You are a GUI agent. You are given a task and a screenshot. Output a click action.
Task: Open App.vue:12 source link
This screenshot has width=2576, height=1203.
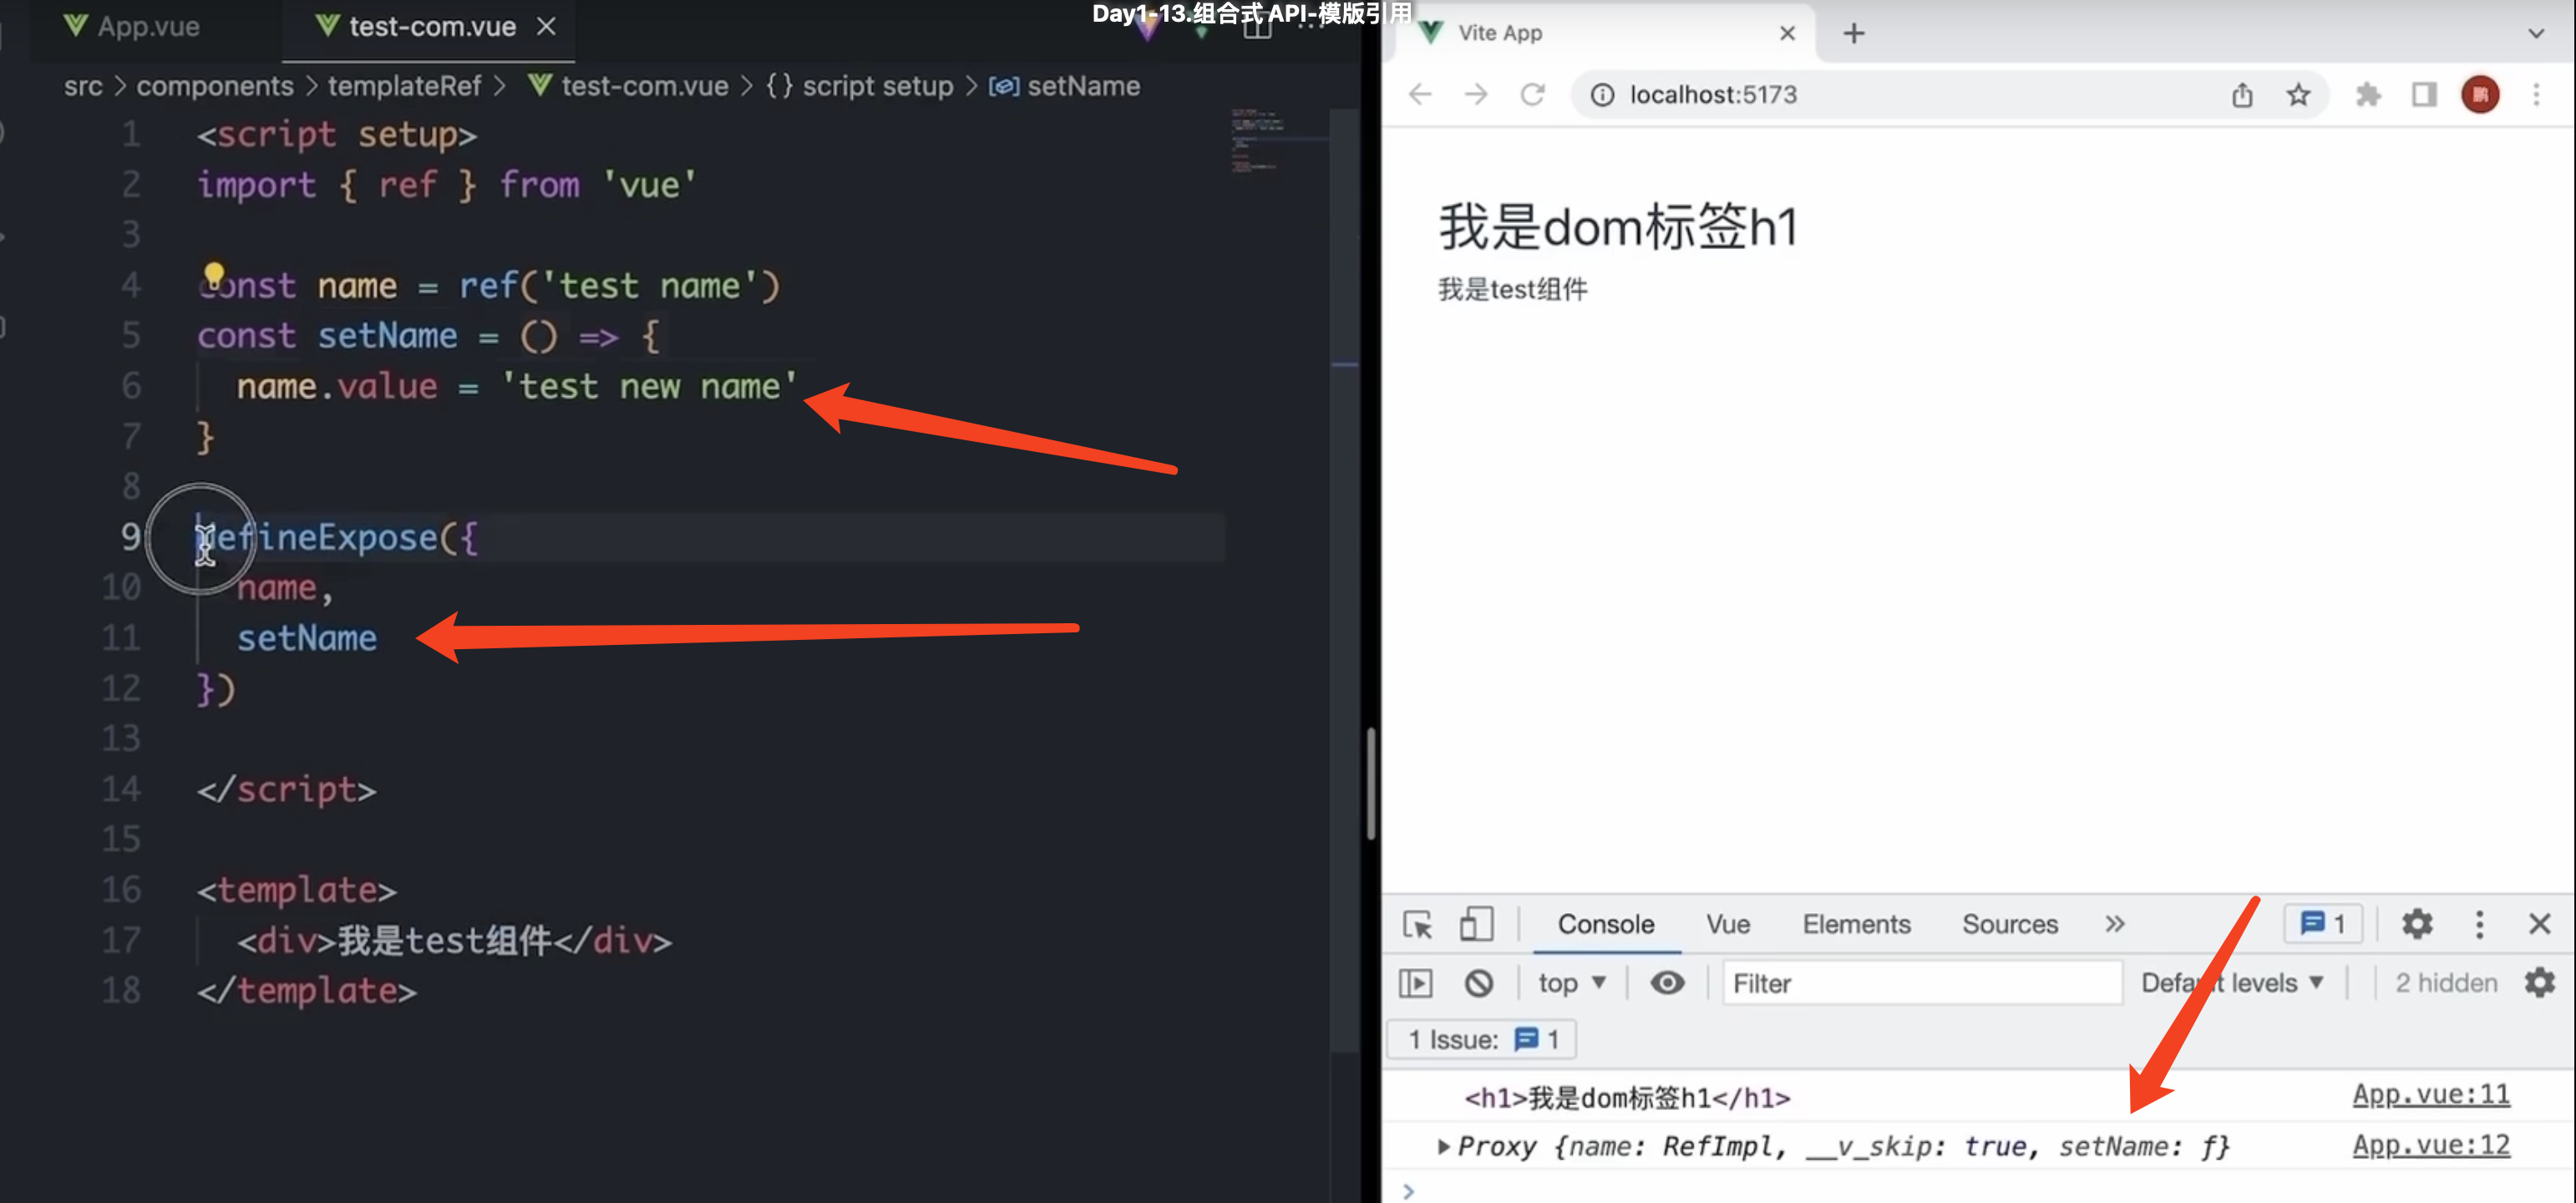click(x=2430, y=1145)
